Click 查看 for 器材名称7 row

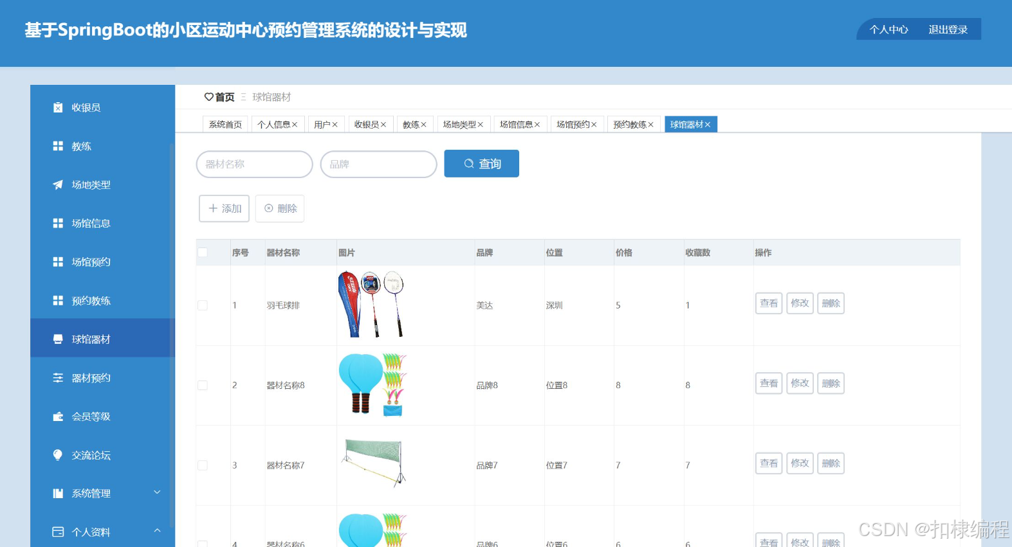[769, 463]
